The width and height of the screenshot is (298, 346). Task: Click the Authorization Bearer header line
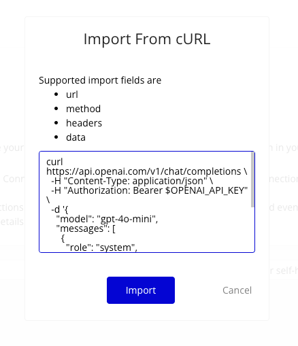click(150, 190)
